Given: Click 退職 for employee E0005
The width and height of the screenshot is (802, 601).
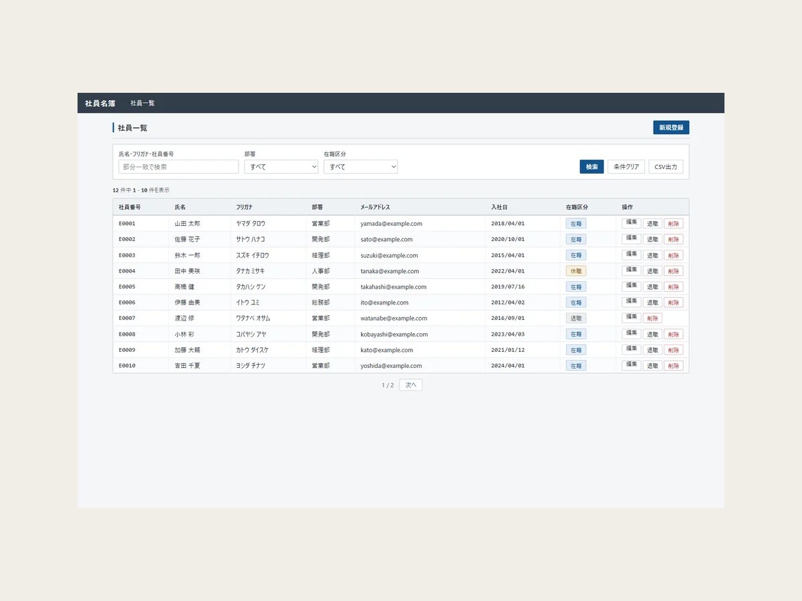Looking at the screenshot, I should coord(652,286).
